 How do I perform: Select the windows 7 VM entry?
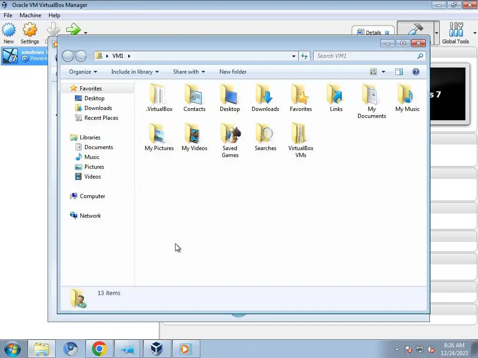coord(24,56)
